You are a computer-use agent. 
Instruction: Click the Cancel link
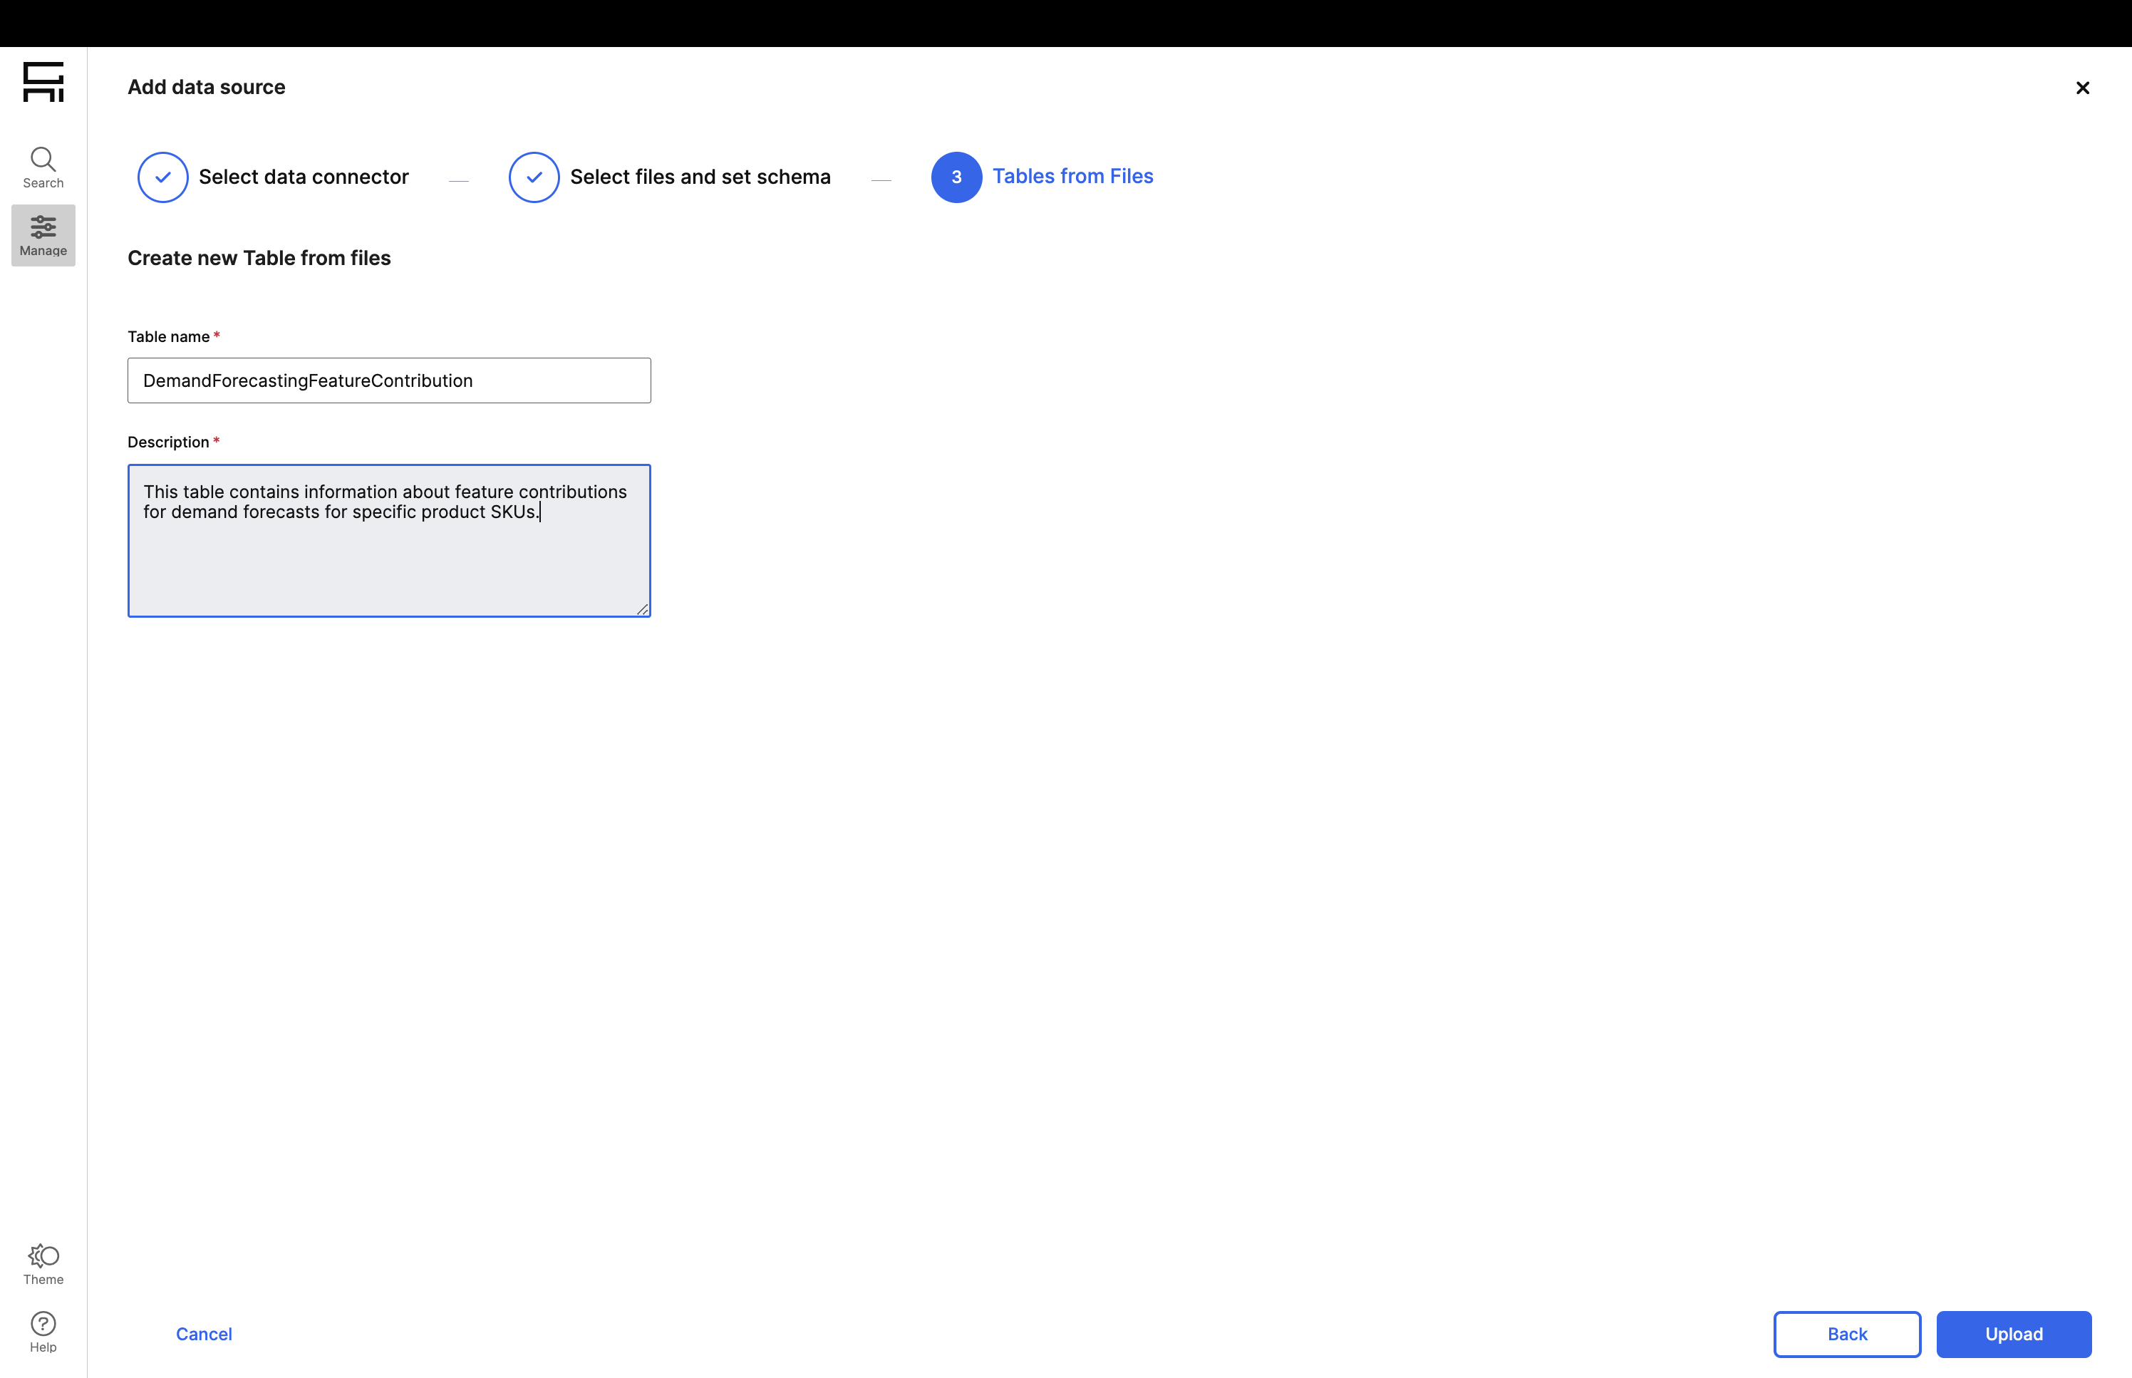click(x=204, y=1333)
